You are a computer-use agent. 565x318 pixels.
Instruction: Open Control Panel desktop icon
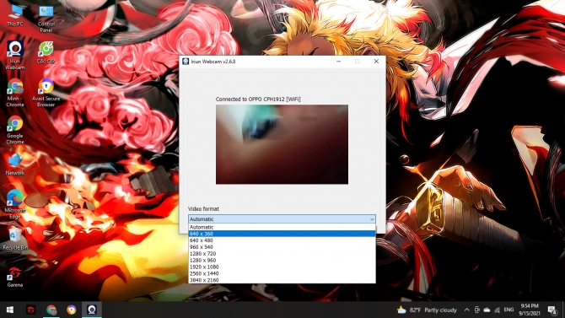tap(46, 18)
